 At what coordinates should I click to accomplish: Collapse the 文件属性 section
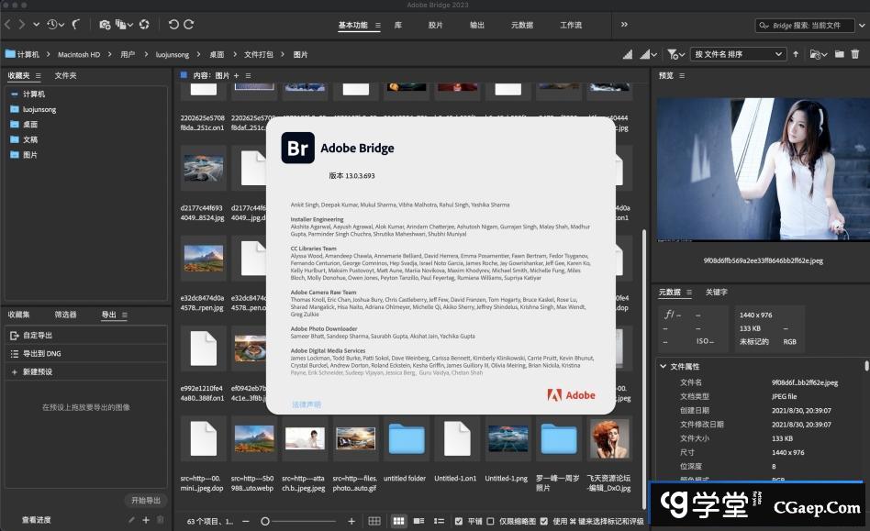pyautogui.click(x=663, y=367)
